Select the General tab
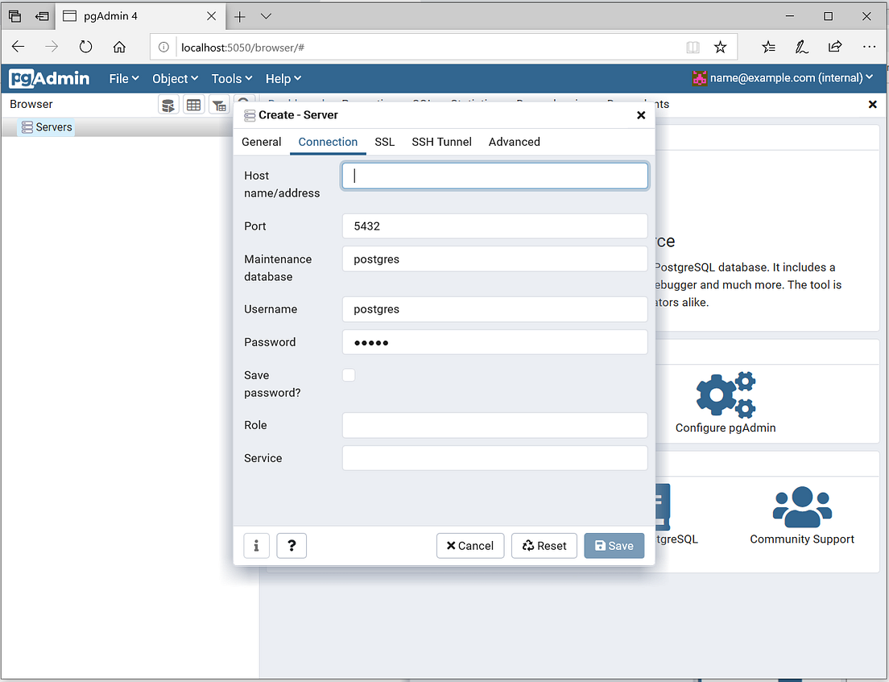The width and height of the screenshot is (889, 682). click(x=262, y=142)
